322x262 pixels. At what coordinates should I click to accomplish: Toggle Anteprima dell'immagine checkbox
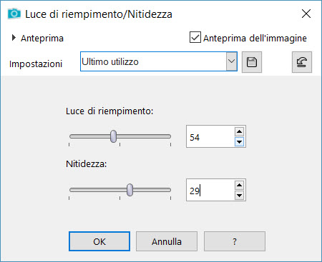195,37
